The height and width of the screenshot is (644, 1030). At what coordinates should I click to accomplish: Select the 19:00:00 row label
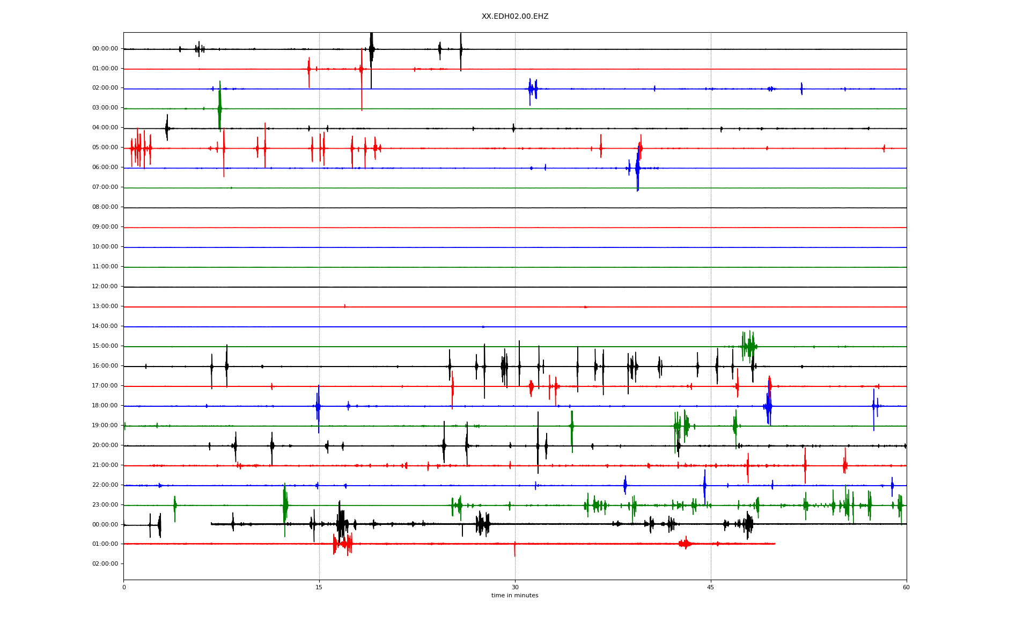pos(105,426)
